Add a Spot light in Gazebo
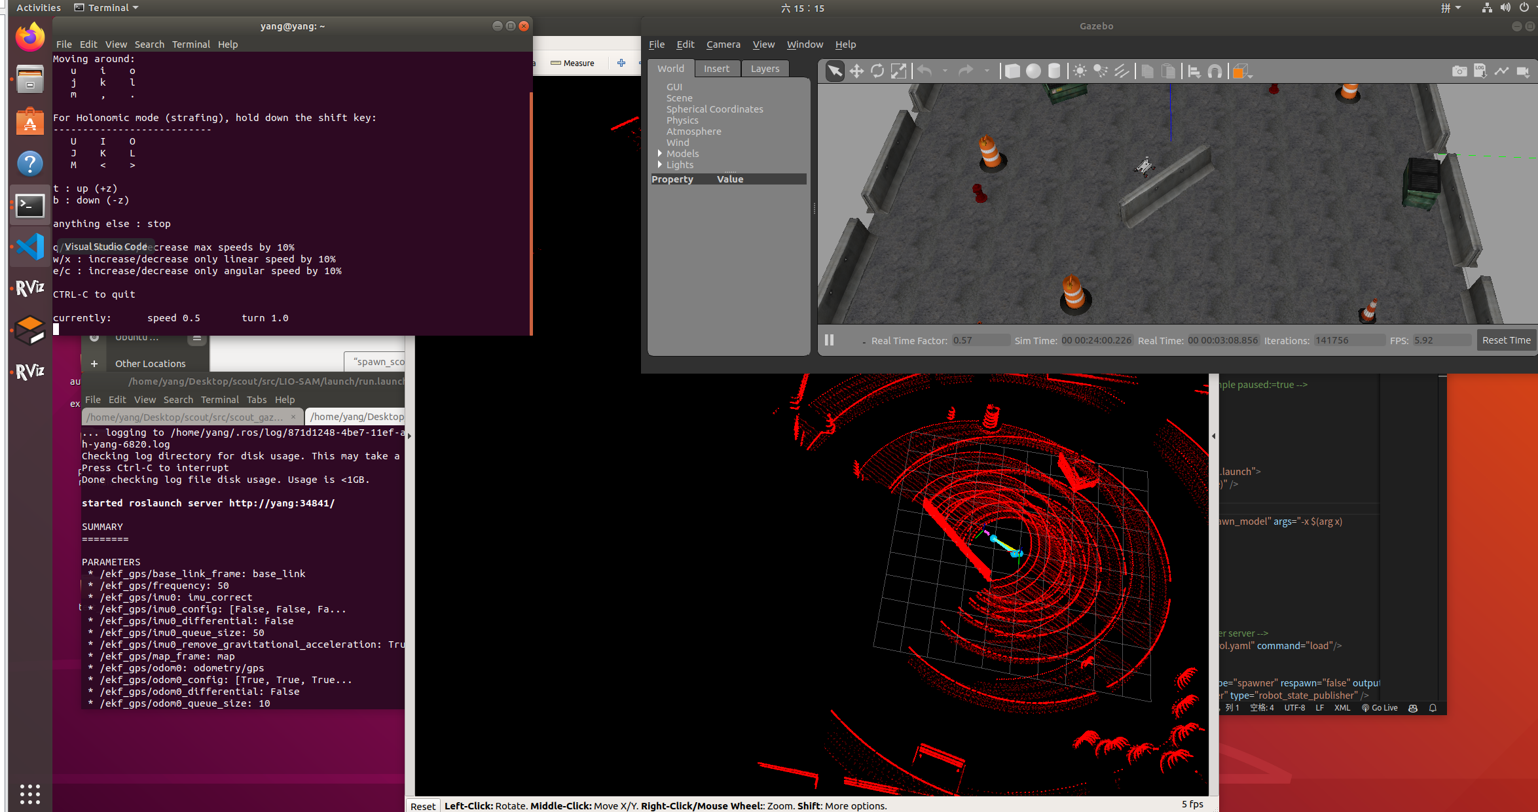 pyautogui.click(x=1101, y=71)
